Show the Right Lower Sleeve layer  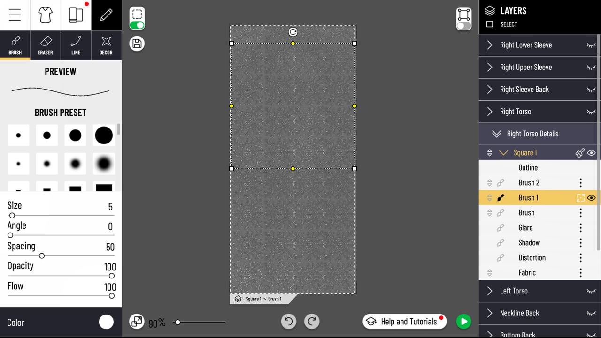(x=591, y=45)
